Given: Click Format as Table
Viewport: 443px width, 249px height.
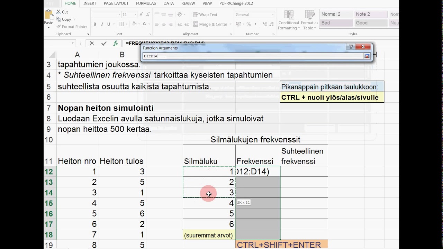Looking at the screenshot, I should [x=309, y=20].
